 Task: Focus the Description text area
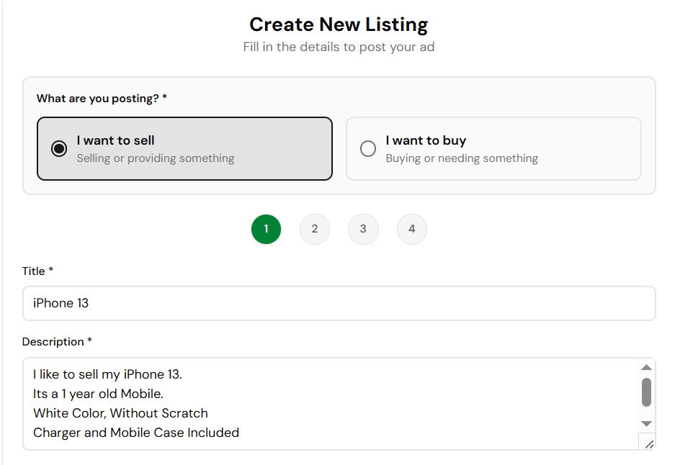[x=331, y=403]
